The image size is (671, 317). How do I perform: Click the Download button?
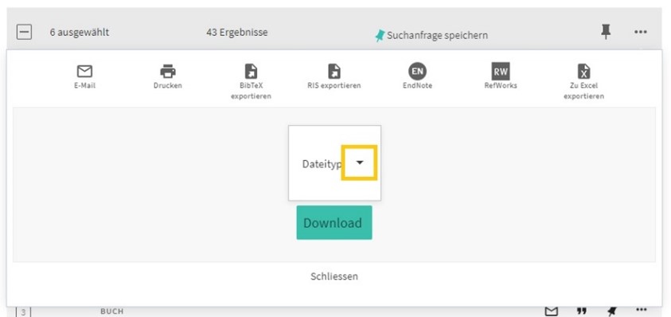coord(334,223)
